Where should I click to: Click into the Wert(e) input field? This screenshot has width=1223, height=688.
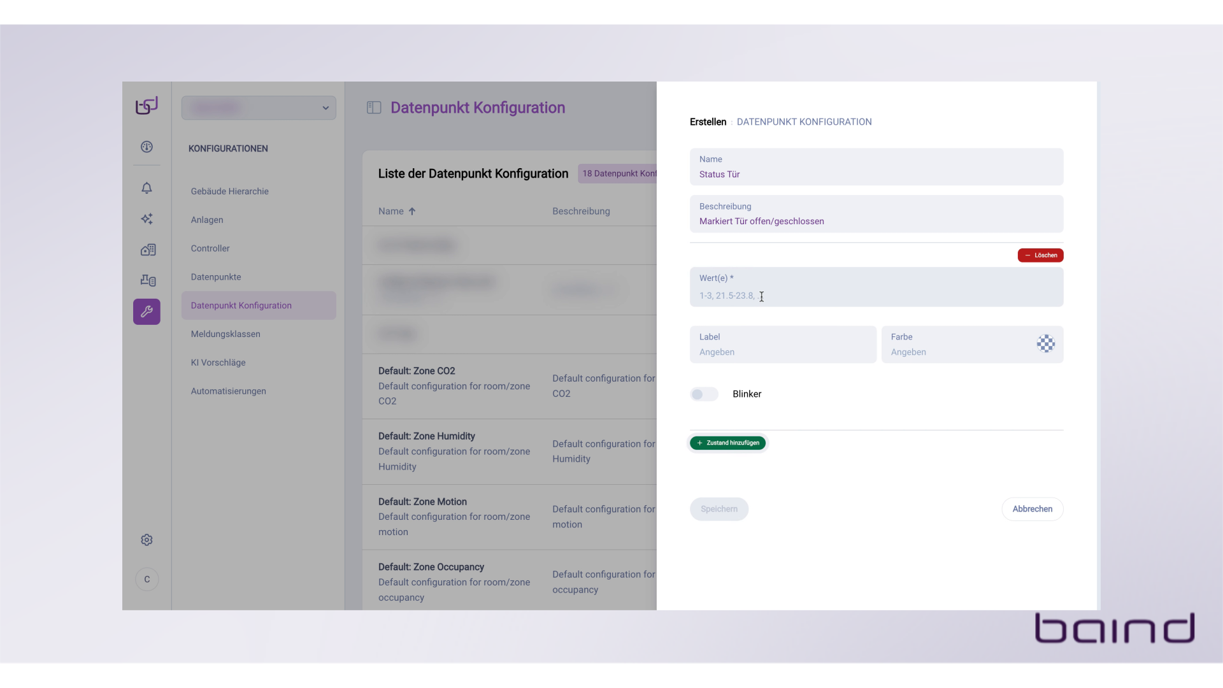pos(876,296)
